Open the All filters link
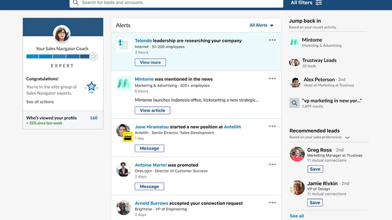Screen dimensions: 392x220 tap(302, 3)
